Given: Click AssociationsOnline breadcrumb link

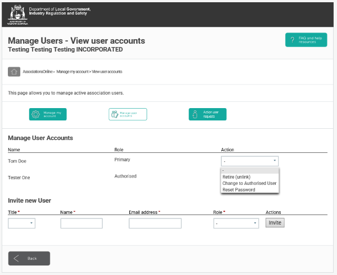Looking at the screenshot, I should click(38, 72).
